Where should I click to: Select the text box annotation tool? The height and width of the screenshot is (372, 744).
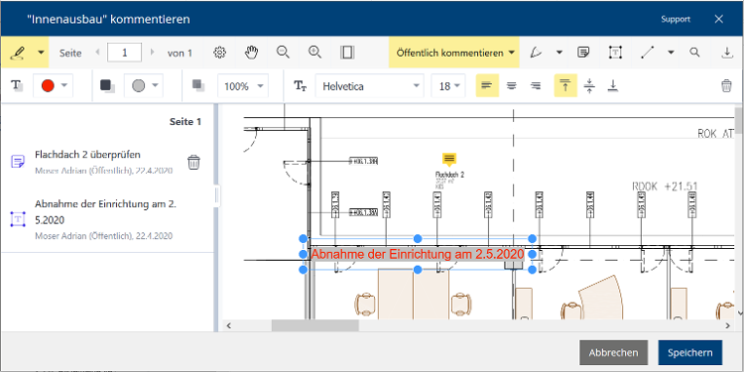pyautogui.click(x=615, y=53)
